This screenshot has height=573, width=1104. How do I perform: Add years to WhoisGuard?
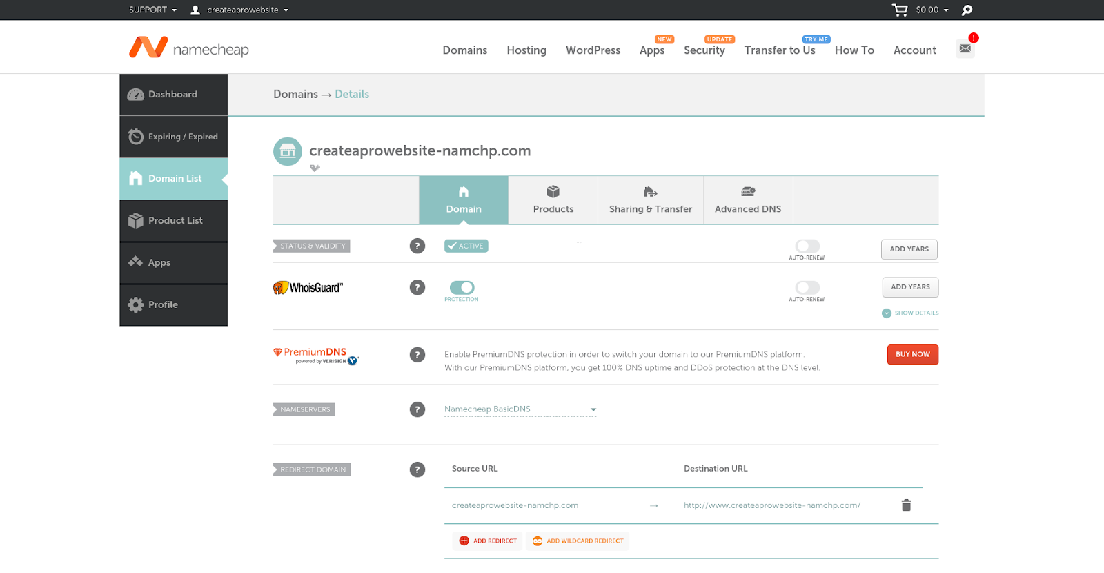(x=910, y=287)
